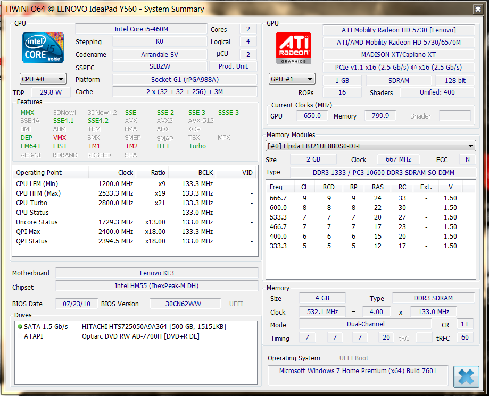
Task: Click the Shaders value Unified: 400
Action: [x=437, y=92]
